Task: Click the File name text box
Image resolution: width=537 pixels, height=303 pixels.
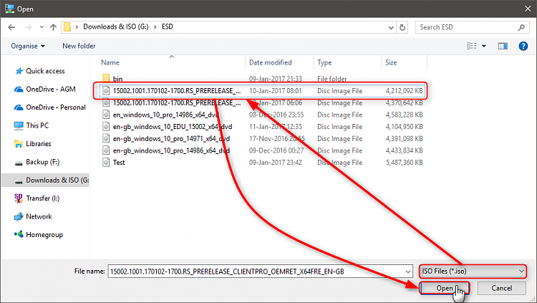Action: click(256, 271)
